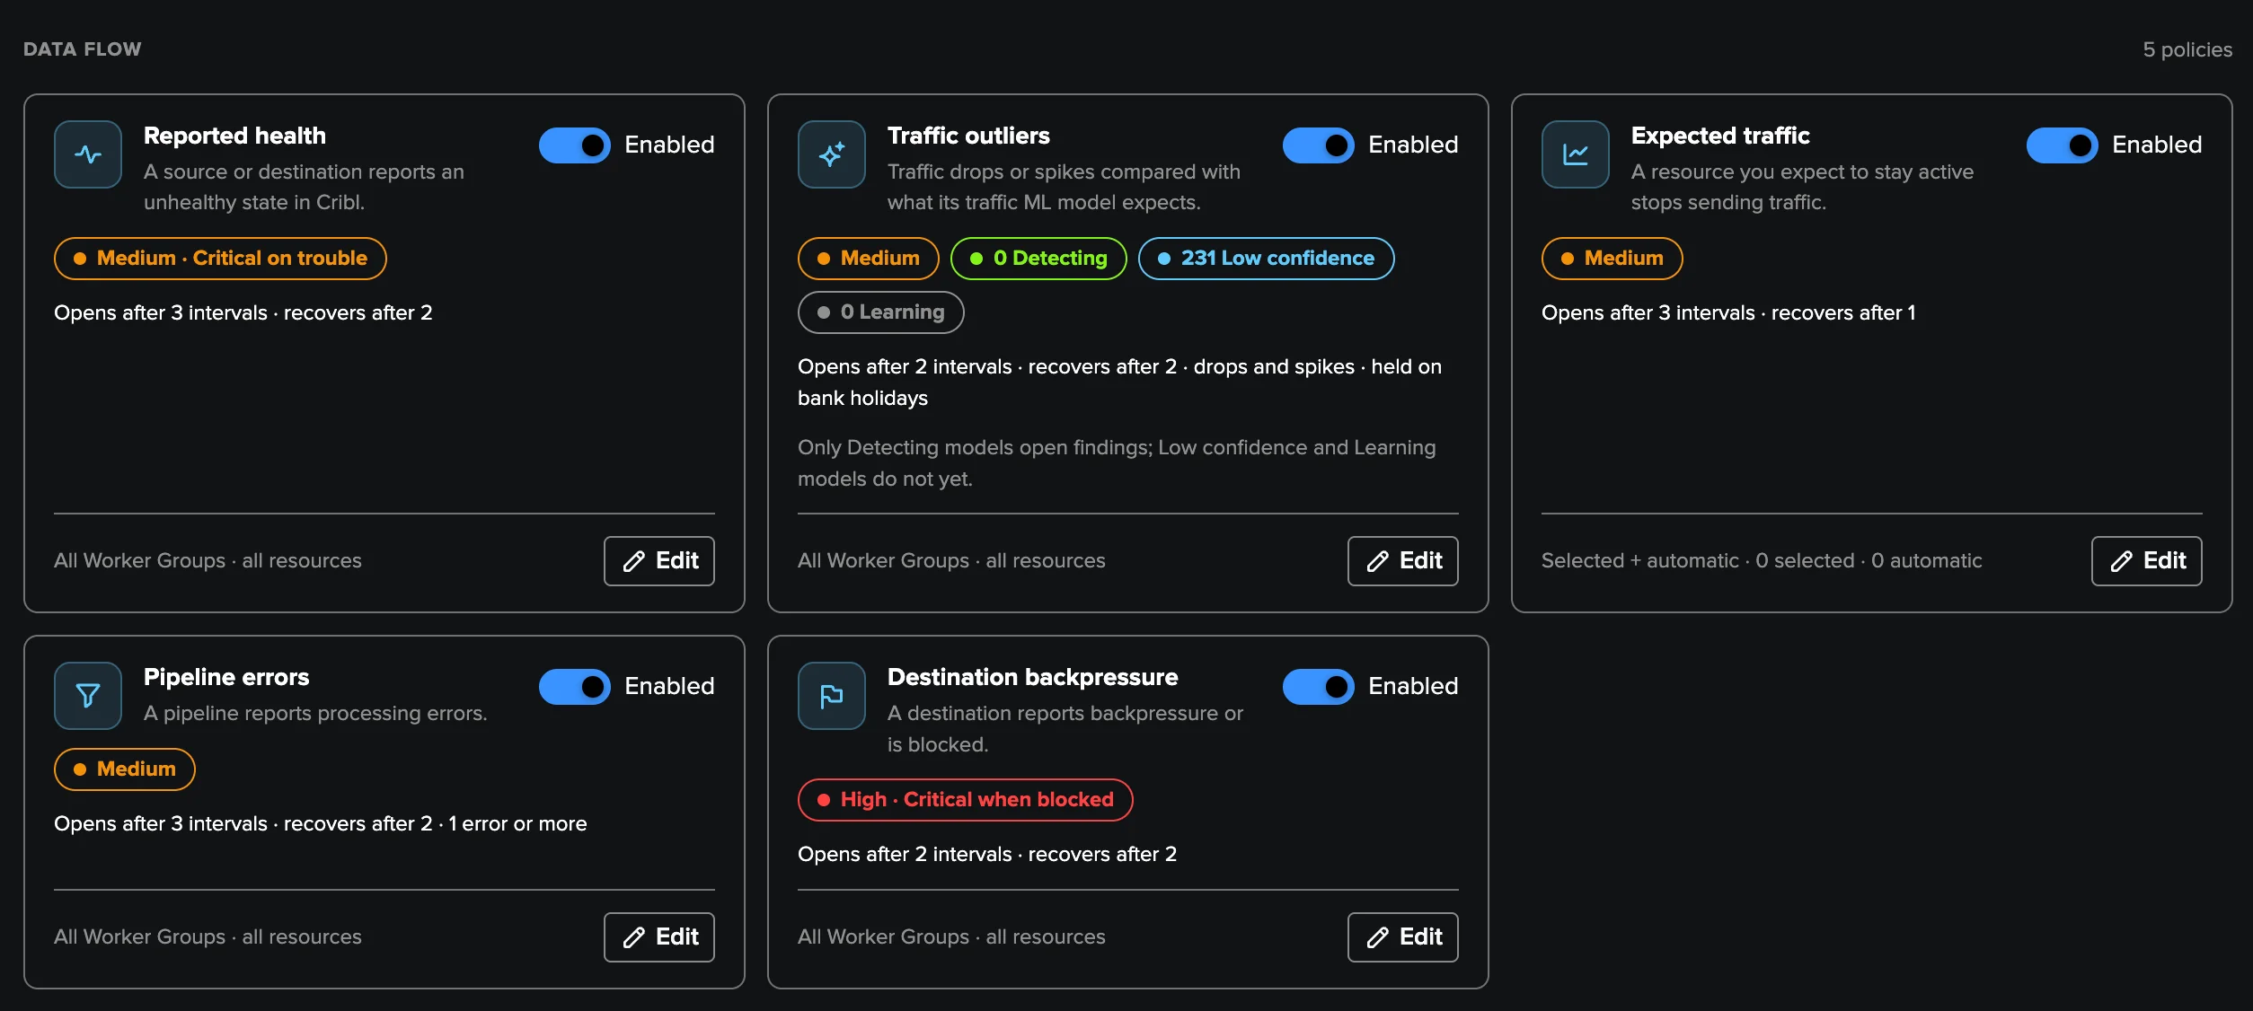
Task: Open Edit for Traffic outliers
Action: click(1403, 561)
